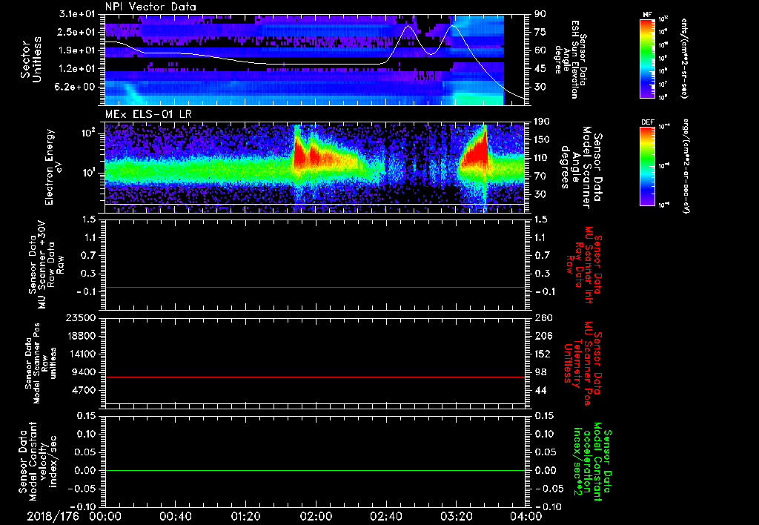
Task: Click the '00:00' time tick label
Action: (x=105, y=516)
